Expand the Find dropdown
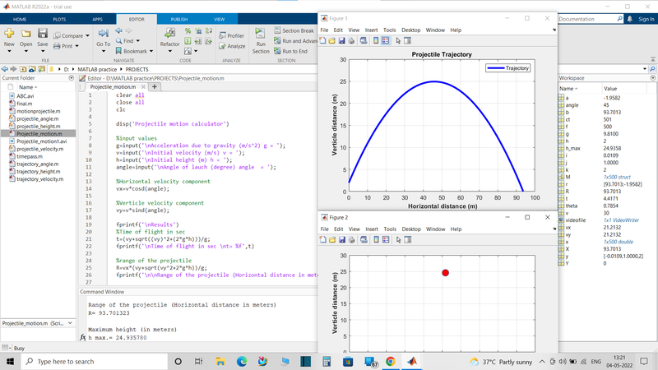 [137, 40]
